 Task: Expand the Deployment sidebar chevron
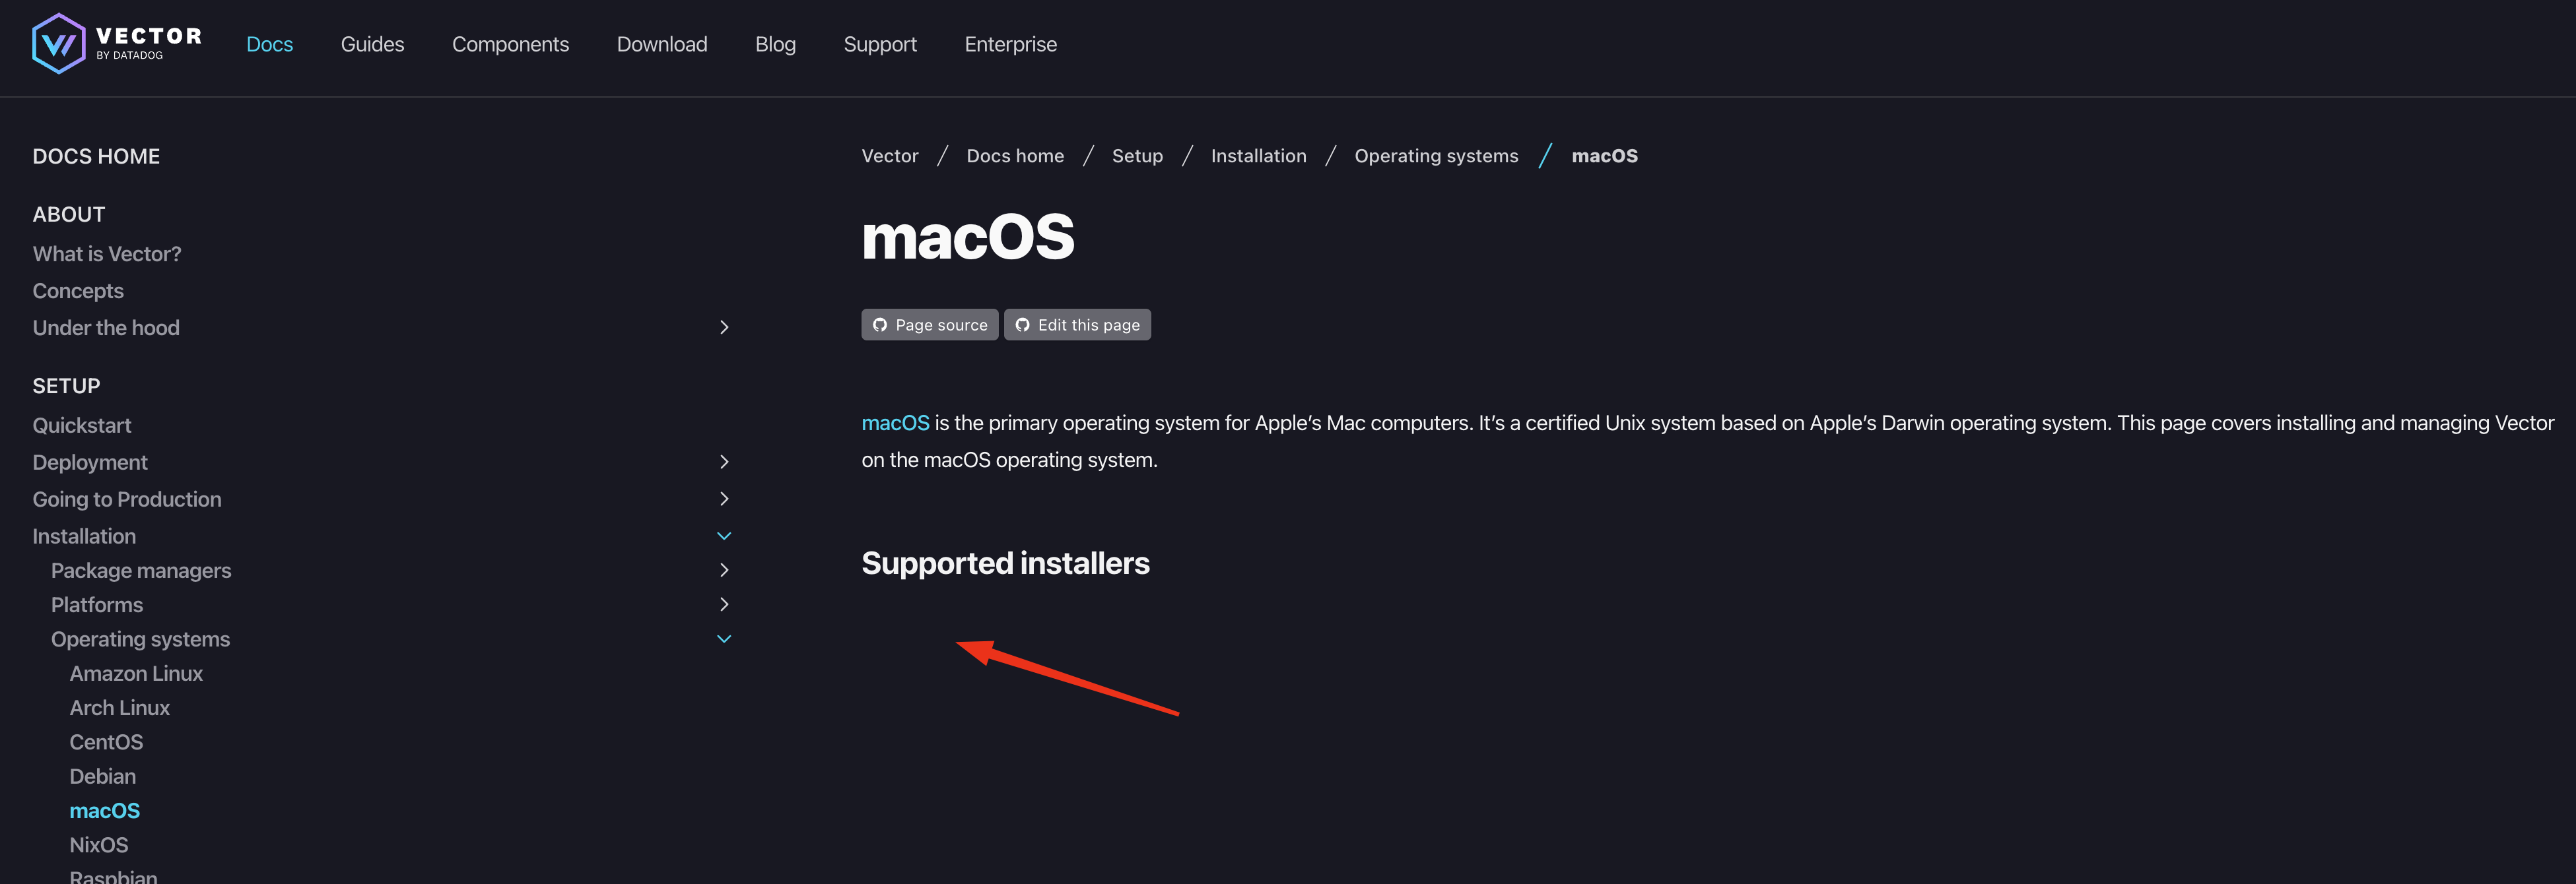coord(724,462)
